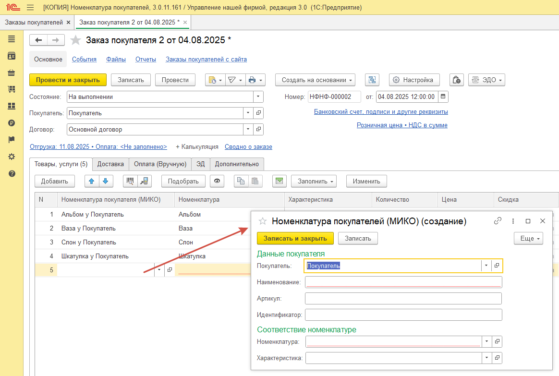Image resolution: width=559 pixels, height=376 pixels.
Task: Click the barcode search icon
Action: pos(130,181)
